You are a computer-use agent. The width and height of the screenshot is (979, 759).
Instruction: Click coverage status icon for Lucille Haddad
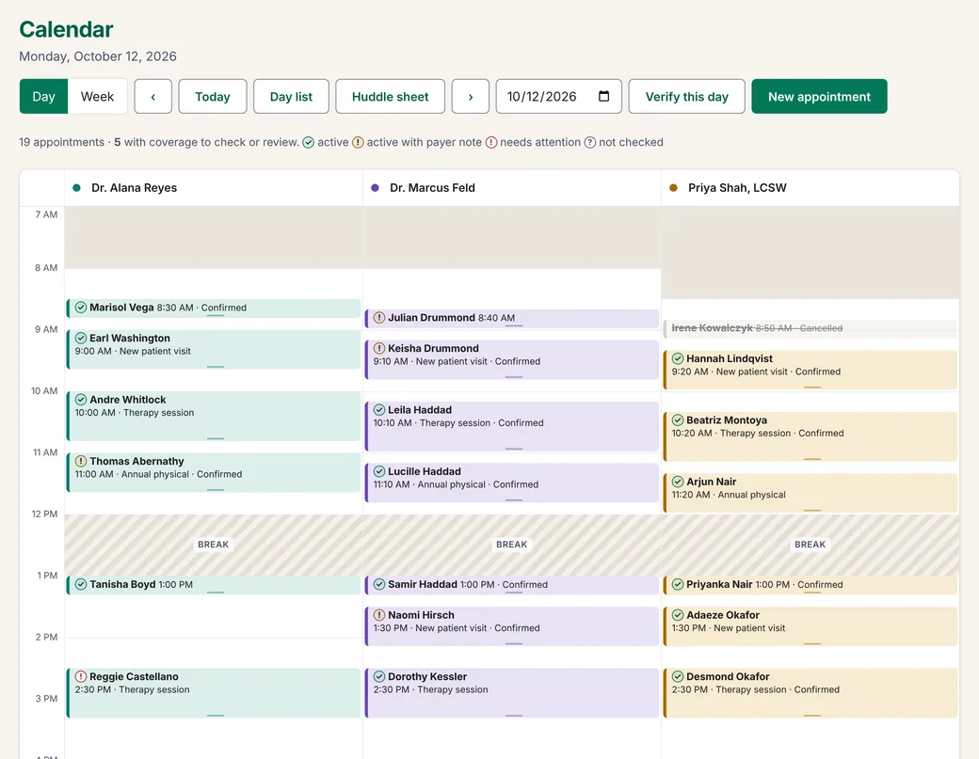[379, 471]
